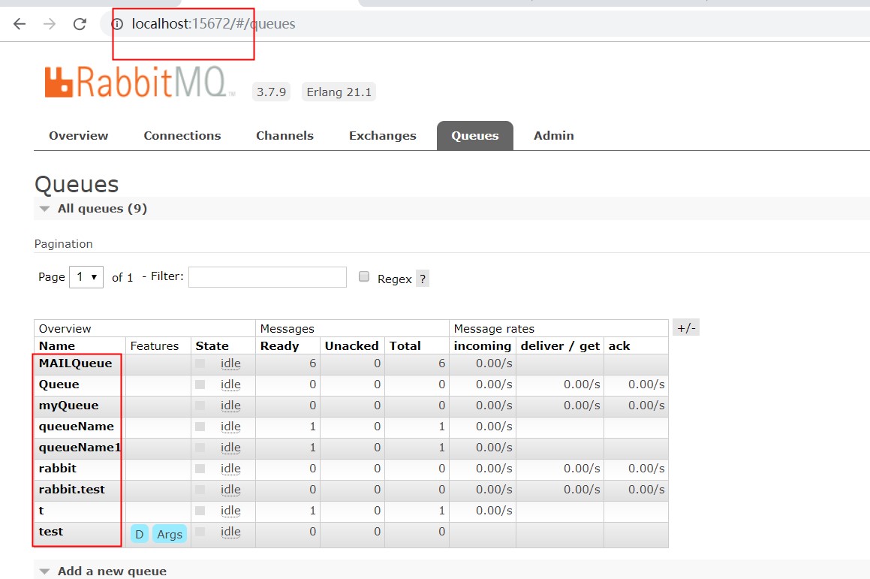Switch to the Connections tab

pos(182,135)
